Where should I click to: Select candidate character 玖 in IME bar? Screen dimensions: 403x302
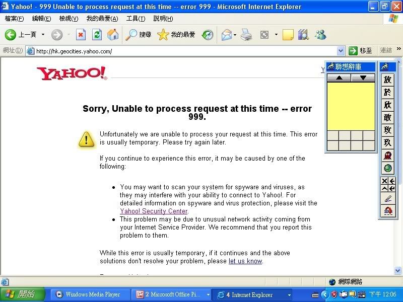point(387,142)
